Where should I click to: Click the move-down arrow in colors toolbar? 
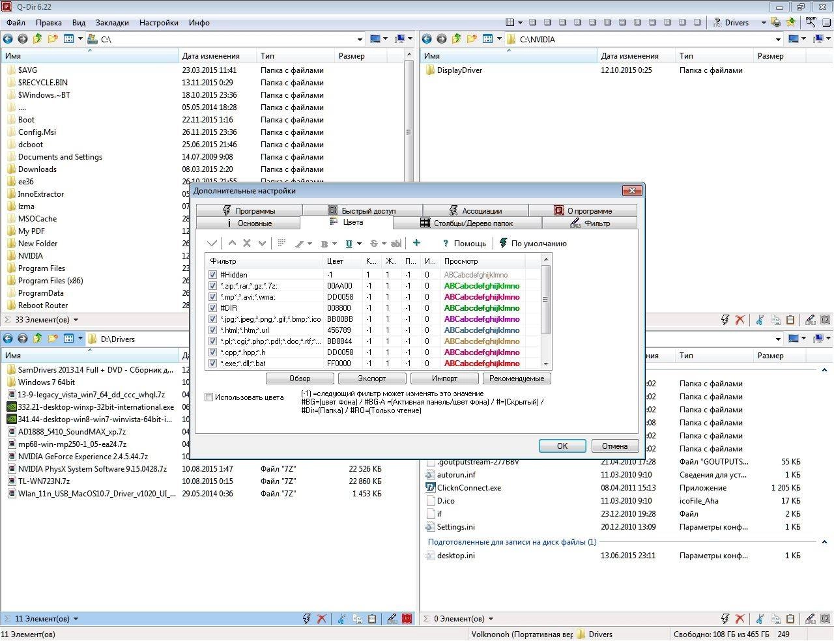tap(262, 243)
